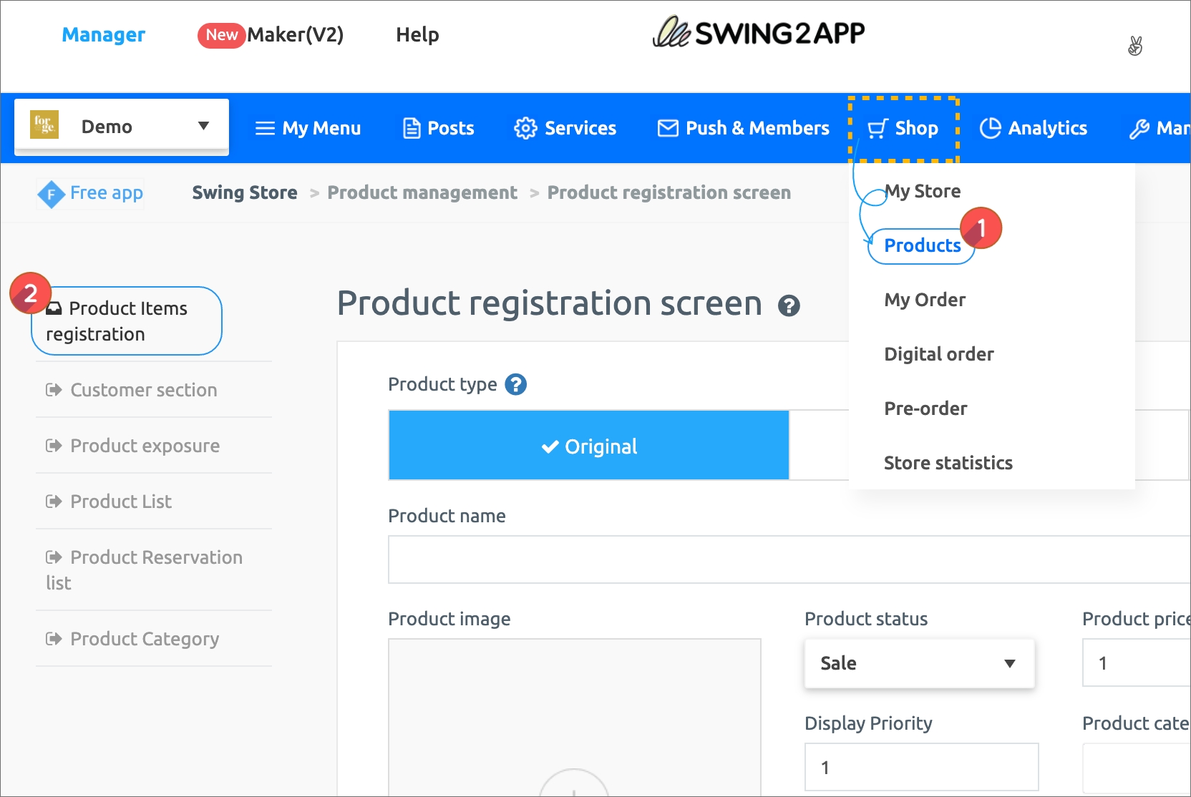Viewport: 1191px width, 797px height.
Task: Click the gear icon beside Services
Action: coord(525,128)
